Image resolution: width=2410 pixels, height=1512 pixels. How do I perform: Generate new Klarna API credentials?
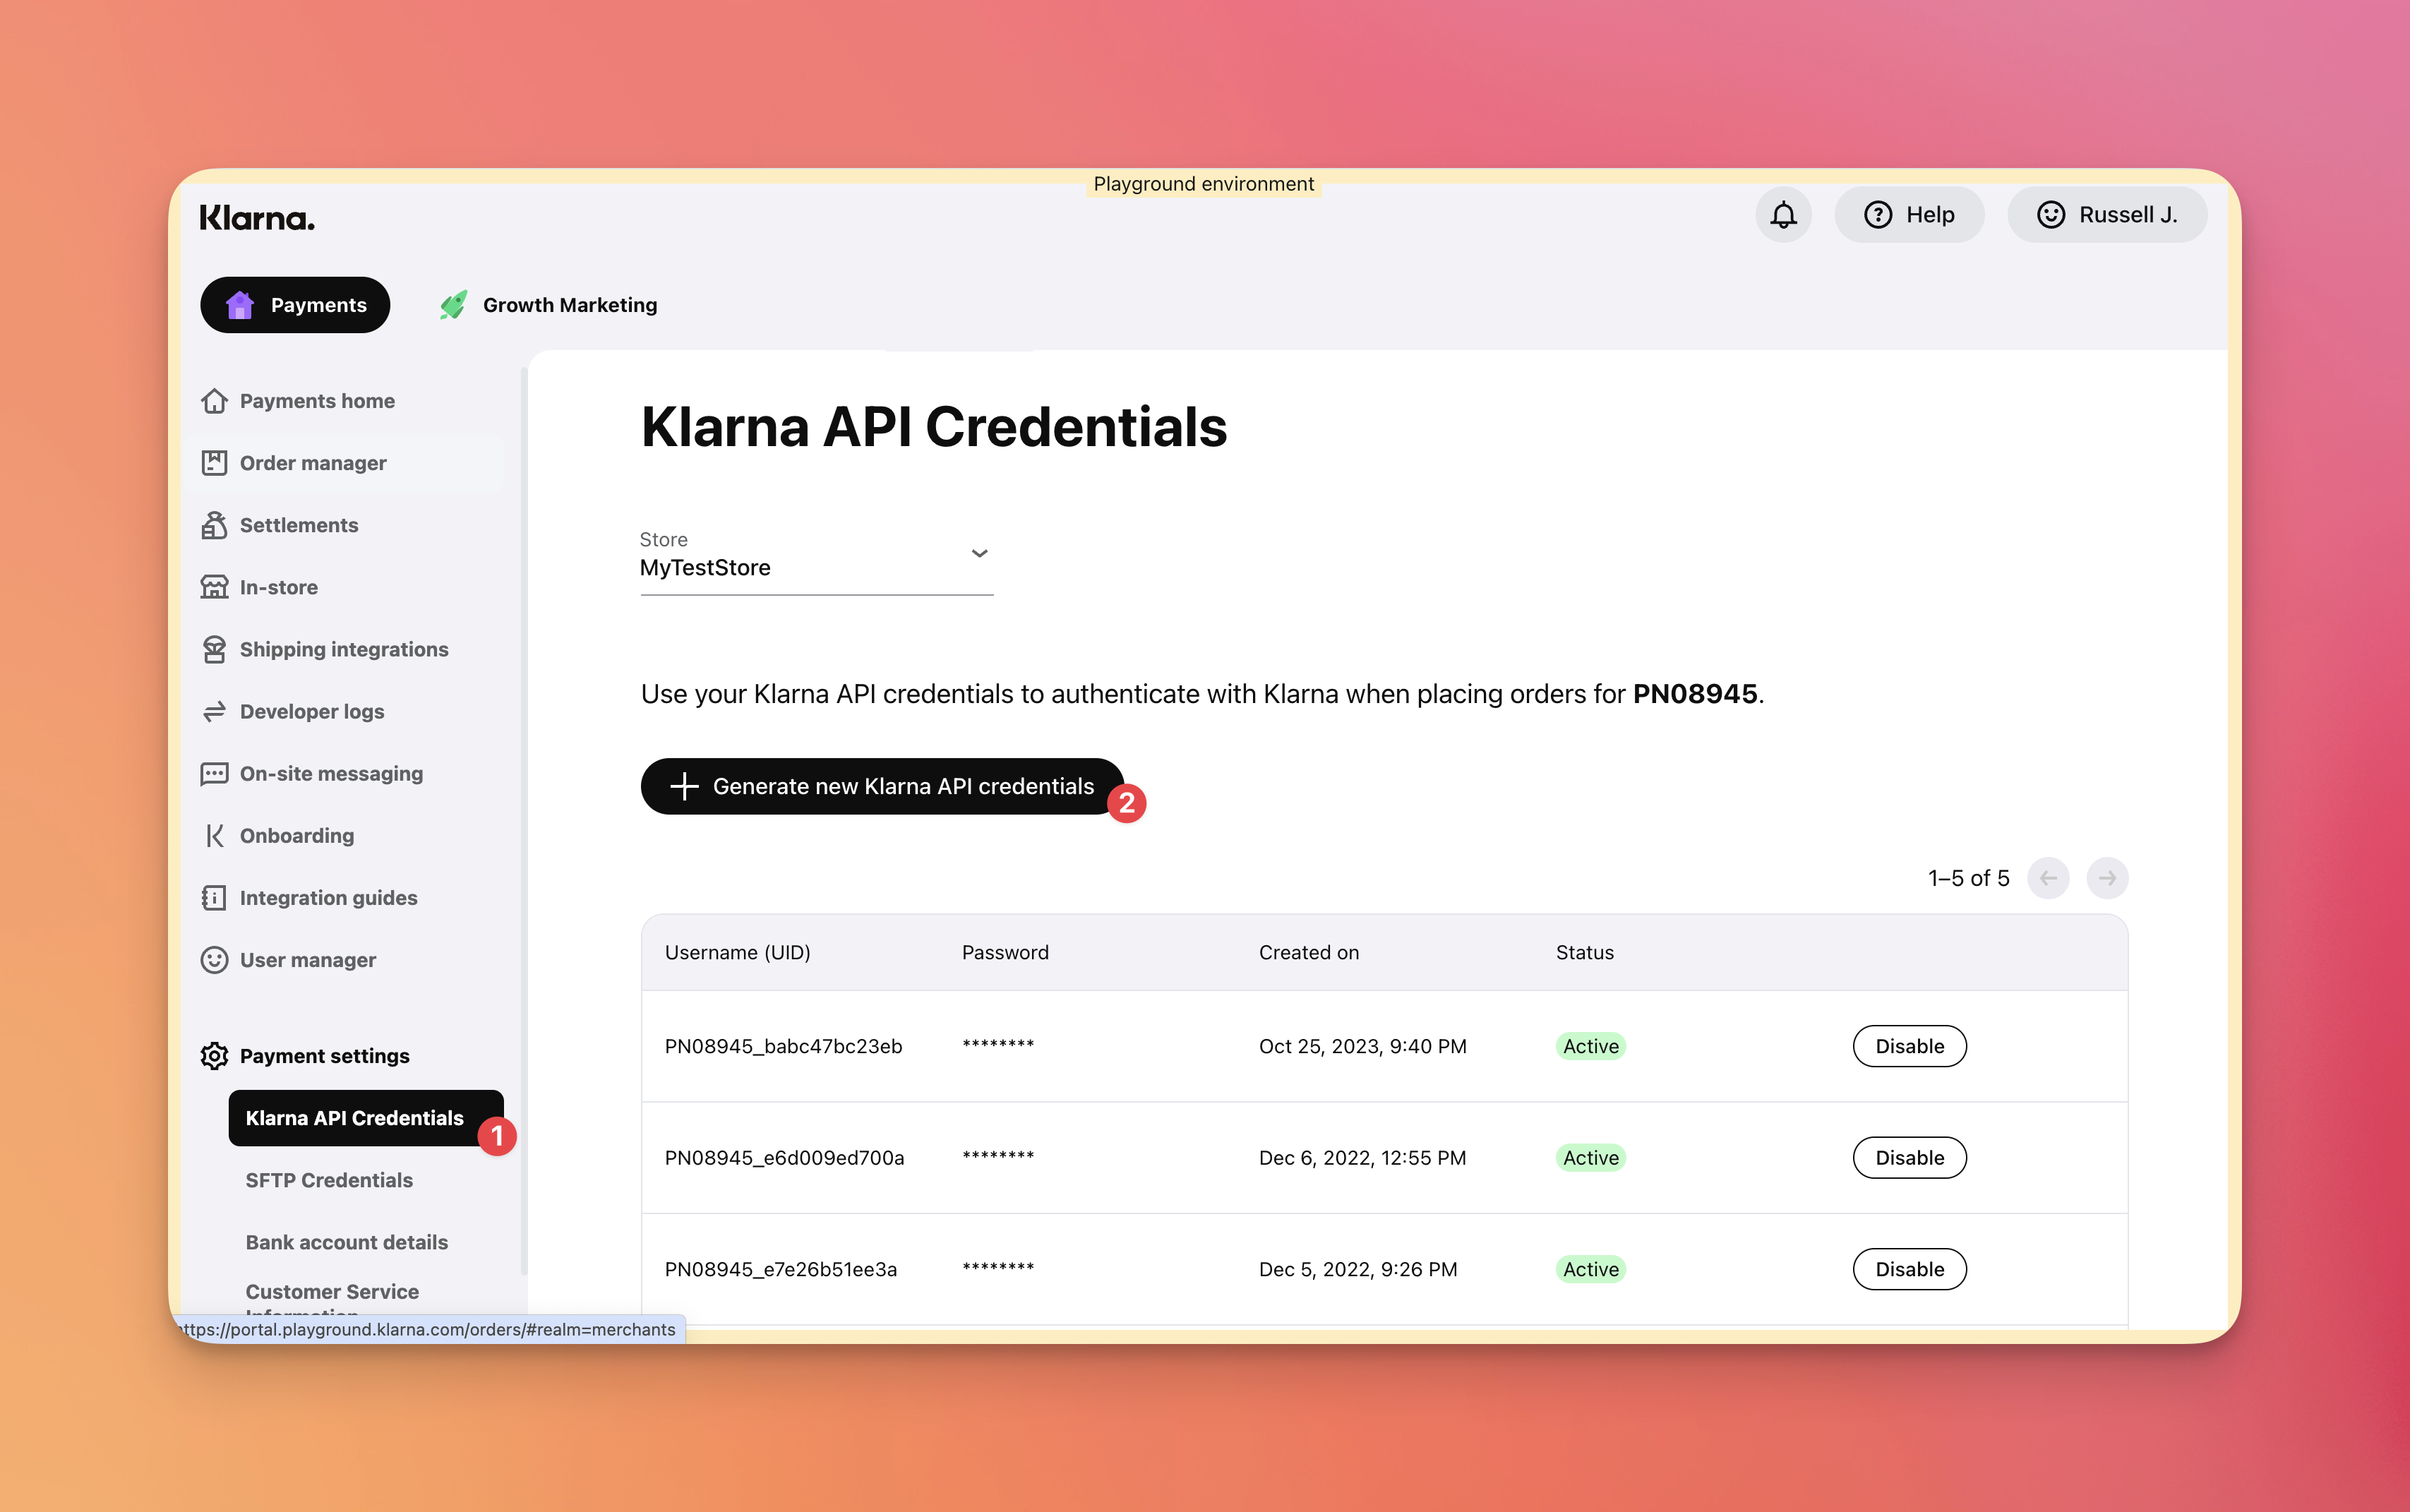(x=882, y=786)
